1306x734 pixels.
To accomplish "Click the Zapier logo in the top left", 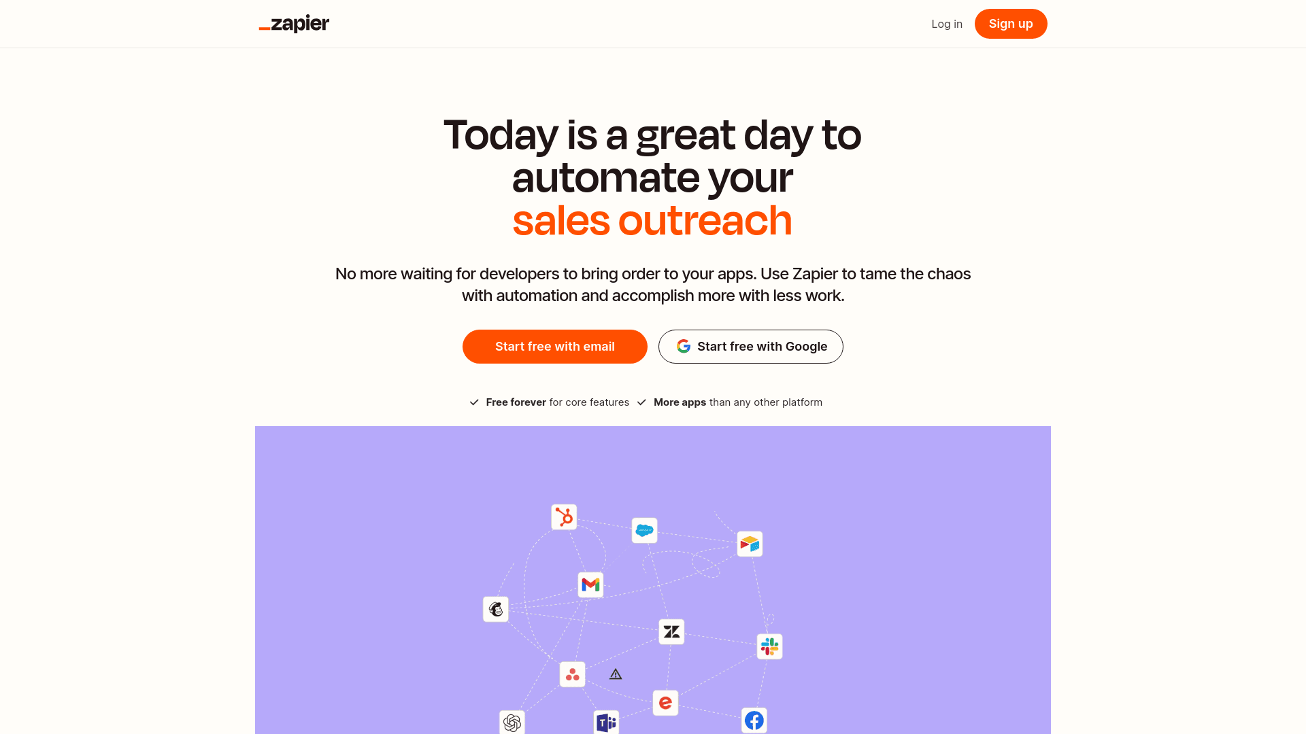I will point(293,23).
